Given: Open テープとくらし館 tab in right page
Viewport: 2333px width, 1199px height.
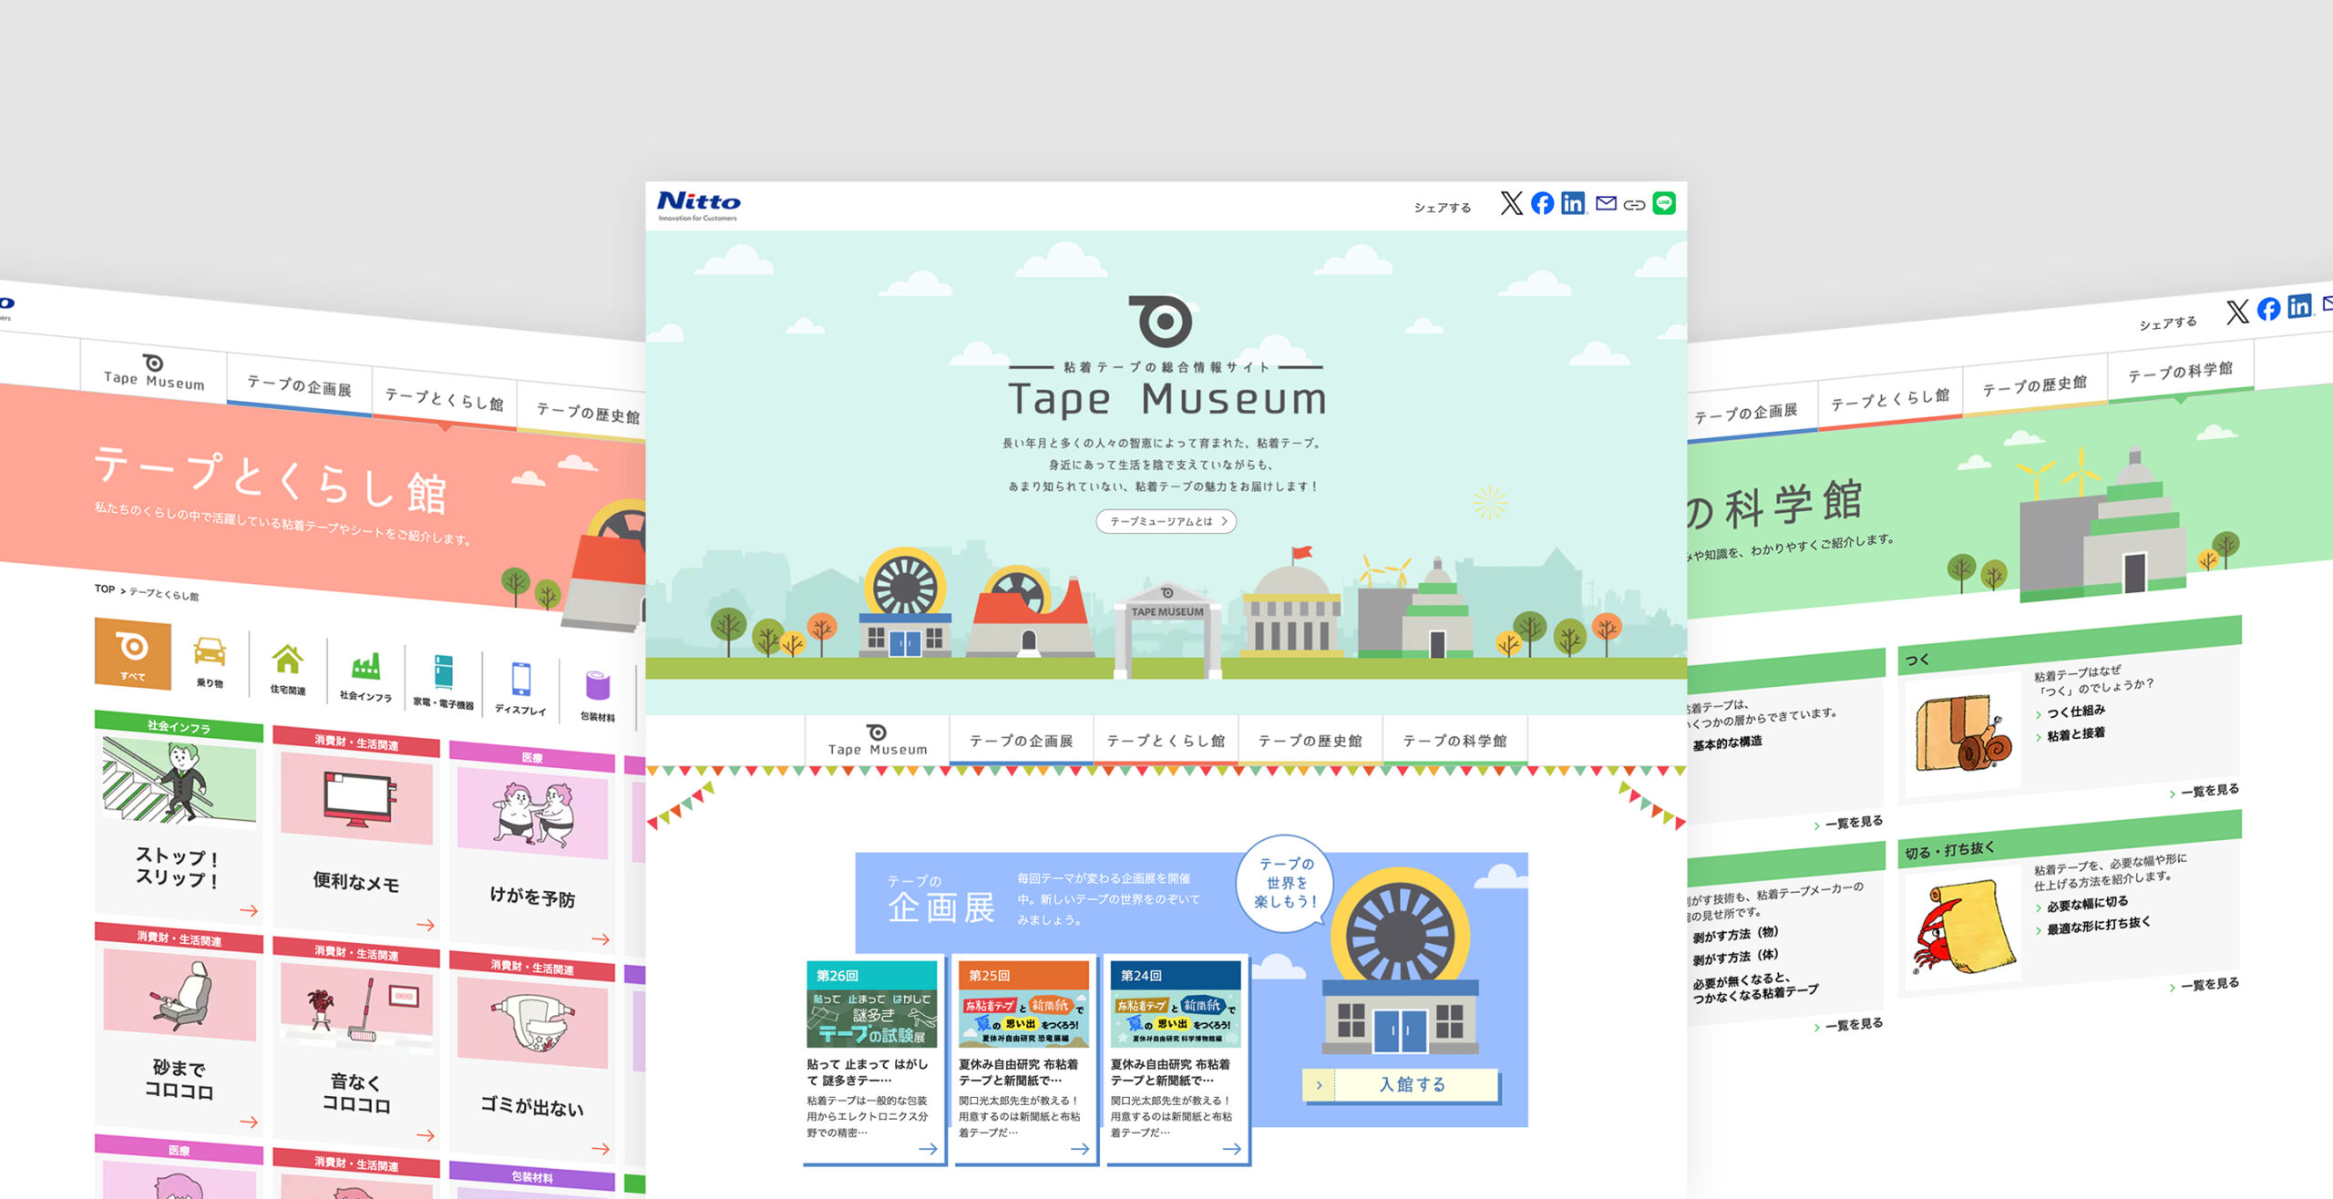Looking at the screenshot, I should click(x=1889, y=398).
